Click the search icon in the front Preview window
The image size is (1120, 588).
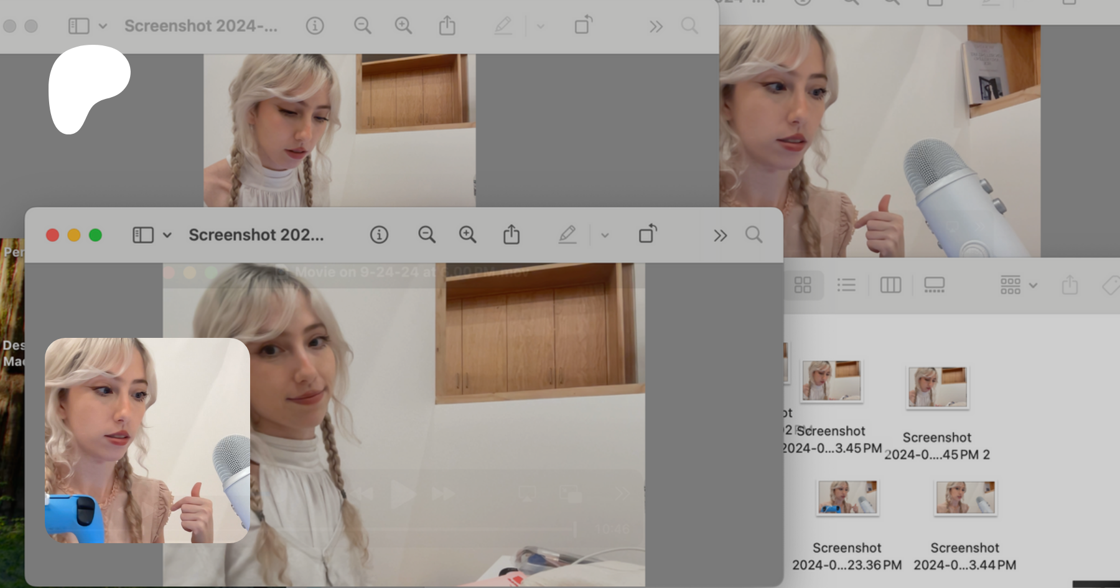(754, 235)
